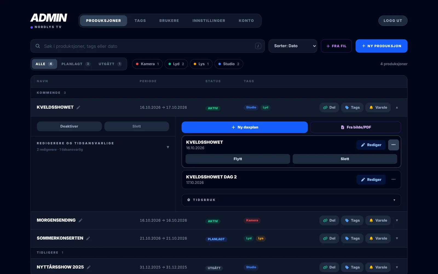Click Rediger on KVELDSSHOWET DAG 2
This screenshot has width=438, height=274.
click(371, 179)
